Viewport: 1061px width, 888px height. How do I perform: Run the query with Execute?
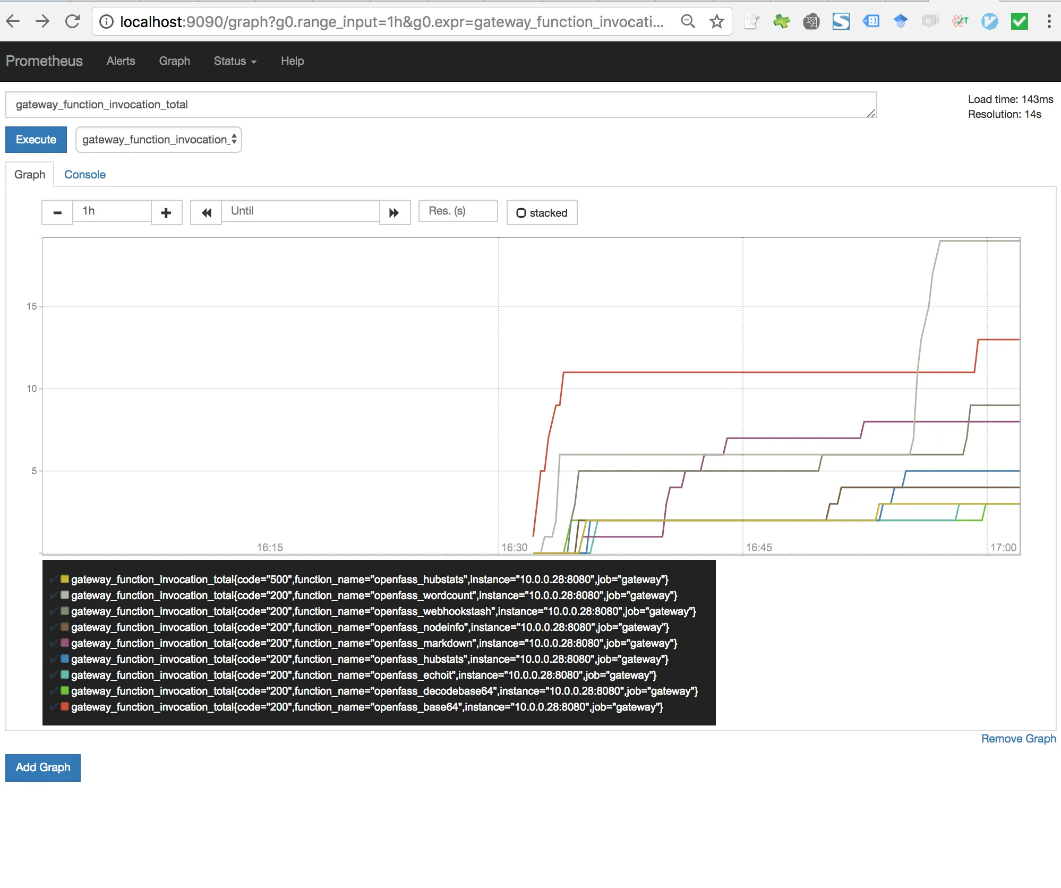point(36,140)
